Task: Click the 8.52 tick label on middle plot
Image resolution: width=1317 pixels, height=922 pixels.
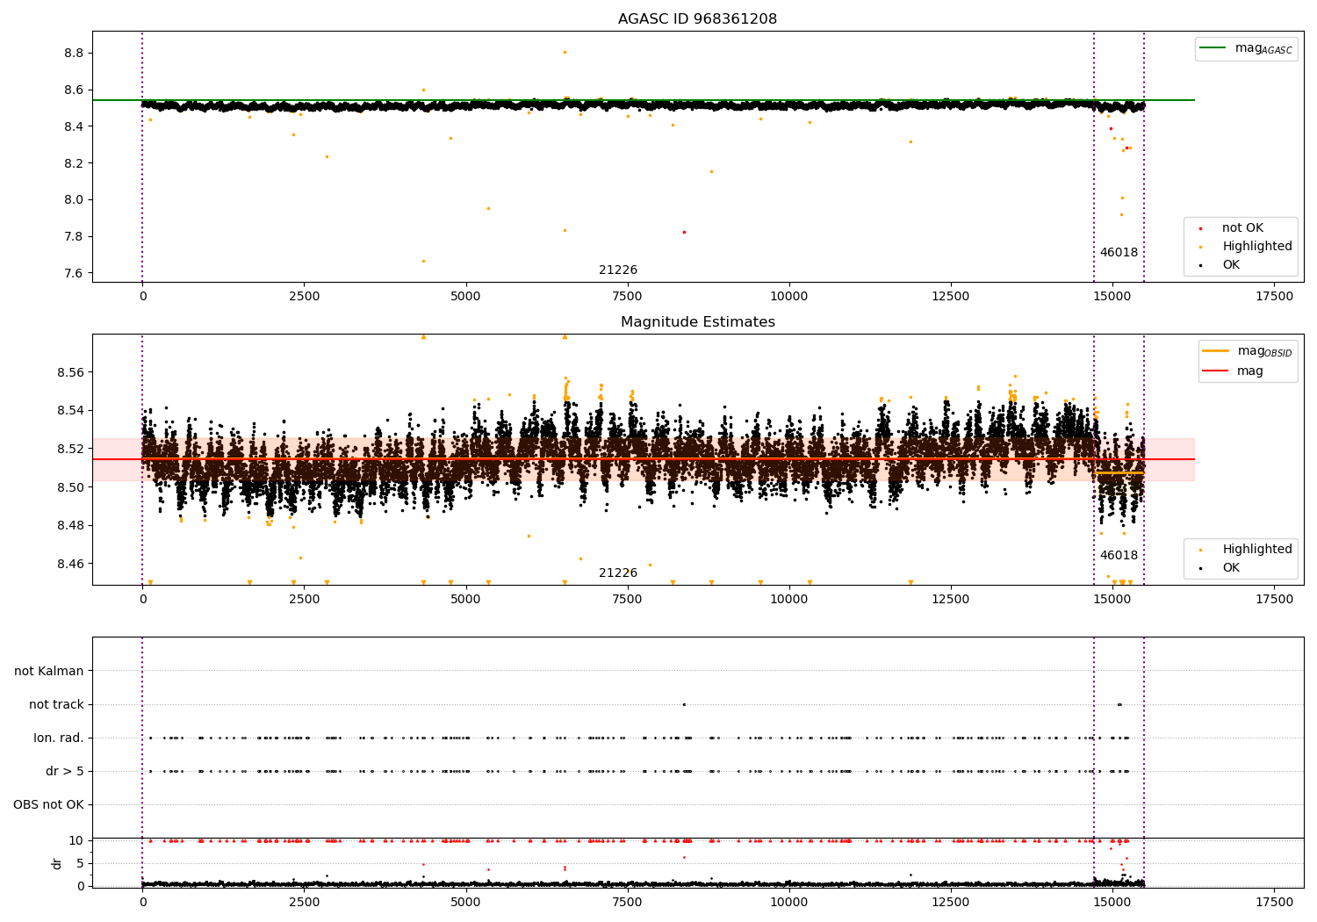Action: [x=70, y=449]
